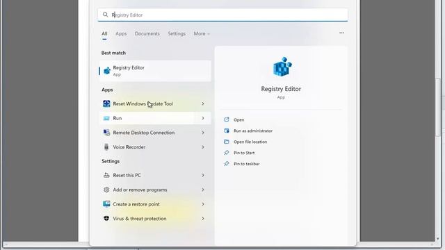The height and width of the screenshot is (250, 445).
Task: Open the three-dot options menu
Action: coord(341,33)
